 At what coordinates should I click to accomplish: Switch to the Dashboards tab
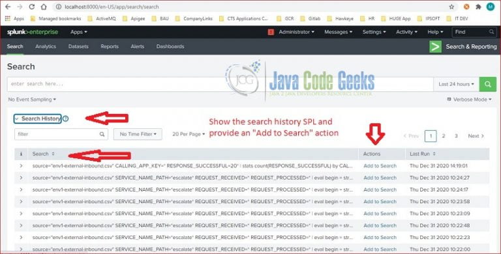pos(170,47)
